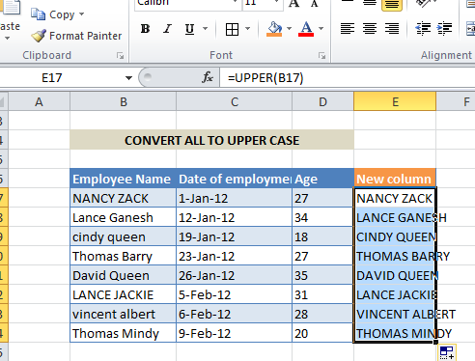The height and width of the screenshot is (361, 475).
Task: Select cell containing Thomas Mindy
Action: tap(124, 333)
